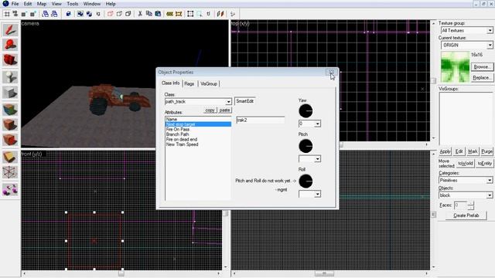
Task: Click the paste attributes button
Action: click(x=224, y=110)
